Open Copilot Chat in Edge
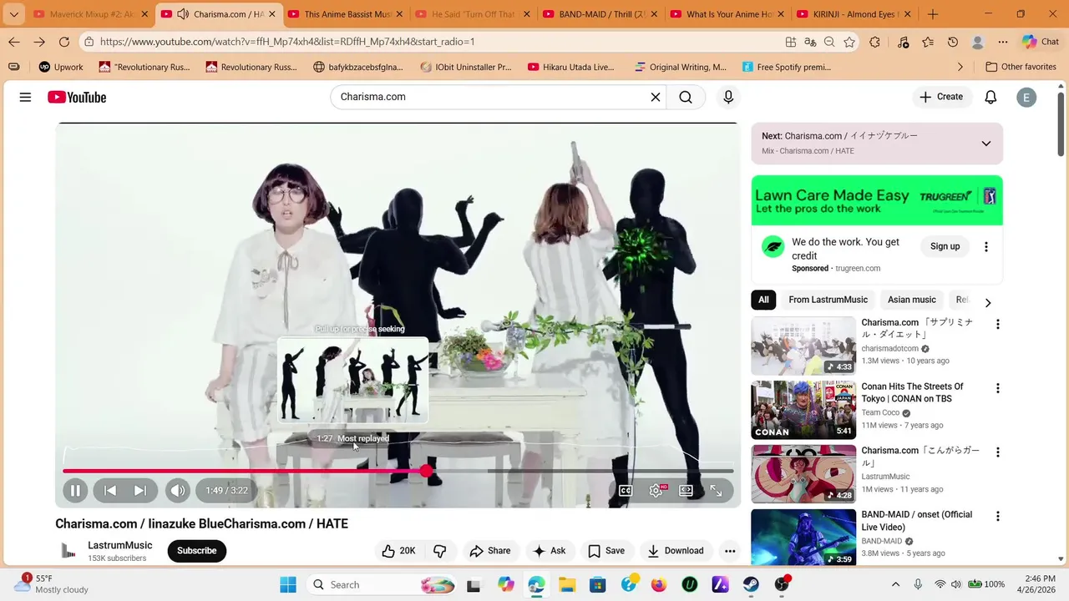Image resolution: width=1069 pixels, height=601 pixels. [1041, 42]
